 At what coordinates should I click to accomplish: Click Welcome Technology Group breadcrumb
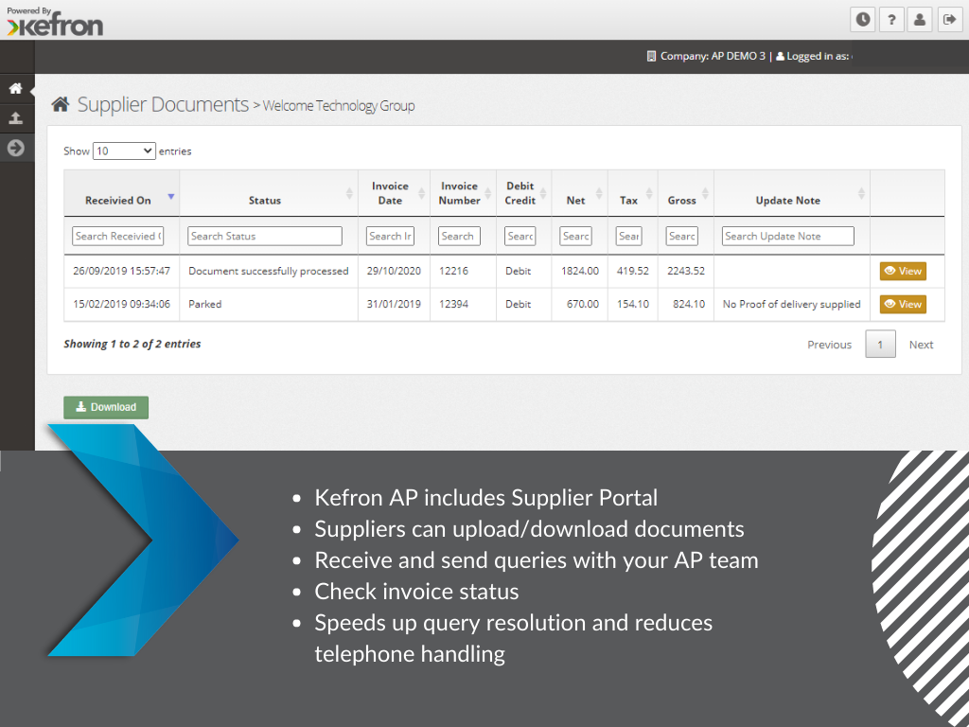point(339,106)
